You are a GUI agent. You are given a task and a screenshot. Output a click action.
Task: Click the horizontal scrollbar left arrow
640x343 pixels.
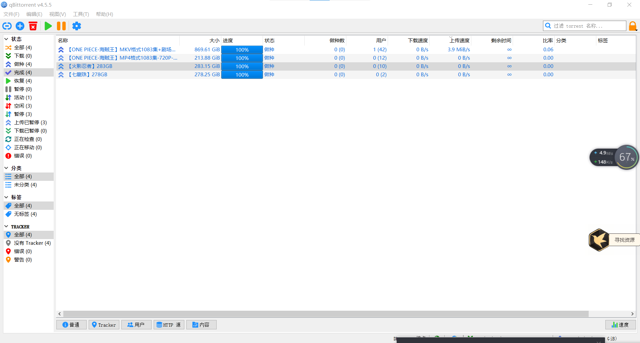60,314
